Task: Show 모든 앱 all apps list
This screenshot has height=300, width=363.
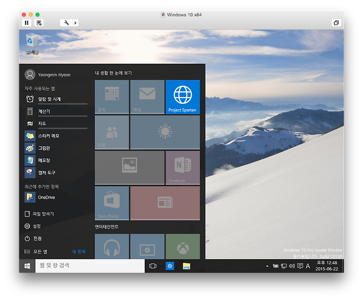Action: (36, 252)
